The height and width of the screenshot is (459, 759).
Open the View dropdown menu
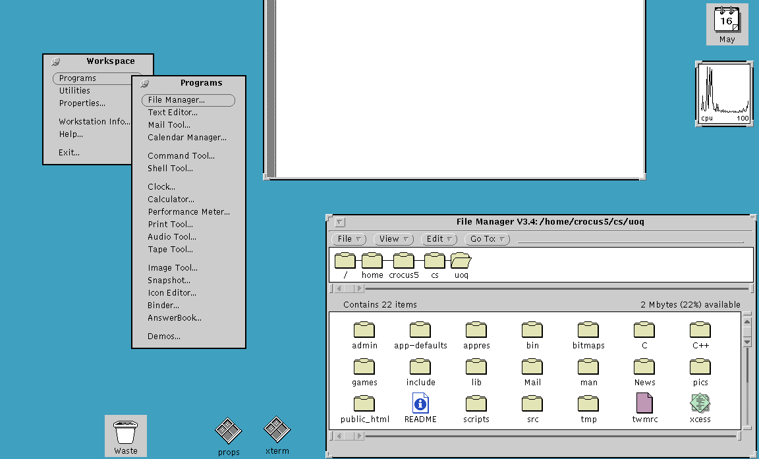point(393,239)
